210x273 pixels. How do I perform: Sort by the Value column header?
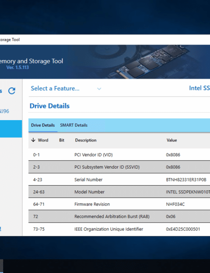pos(172,140)
